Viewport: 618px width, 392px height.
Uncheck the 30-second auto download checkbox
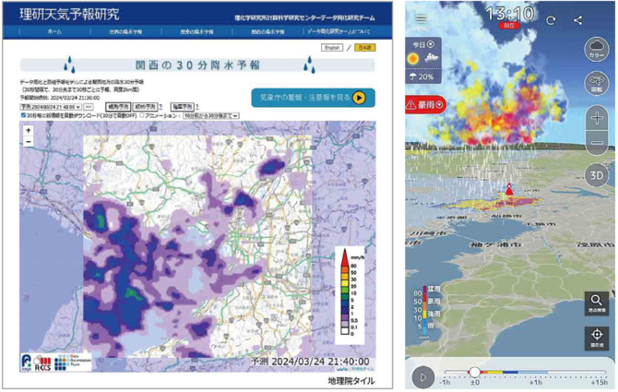[x=23, y=115]
